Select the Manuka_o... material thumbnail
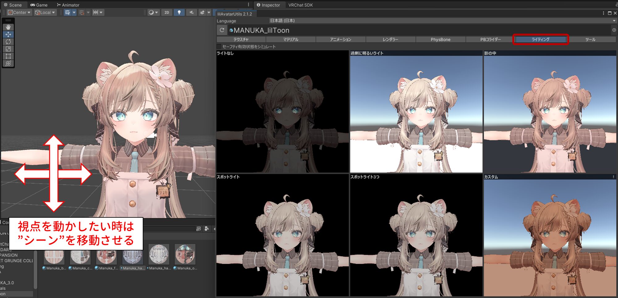Image resolution: width=618 pixels, height=298 pixels. click(185, 254)
